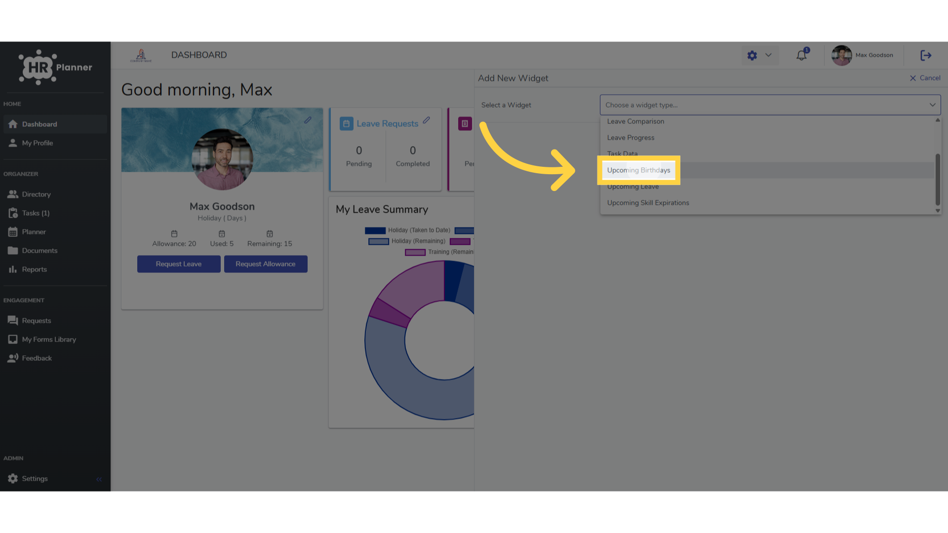Open the Choose a widget type dropdown
The height and width of the screenshot is (533, 948).
point(770,105)
